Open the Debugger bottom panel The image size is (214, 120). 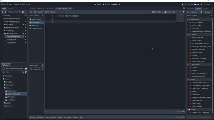[x=40, y=117]
